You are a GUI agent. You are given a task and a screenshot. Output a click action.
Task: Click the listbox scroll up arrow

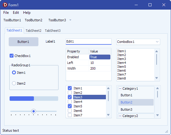pos(157,51)
